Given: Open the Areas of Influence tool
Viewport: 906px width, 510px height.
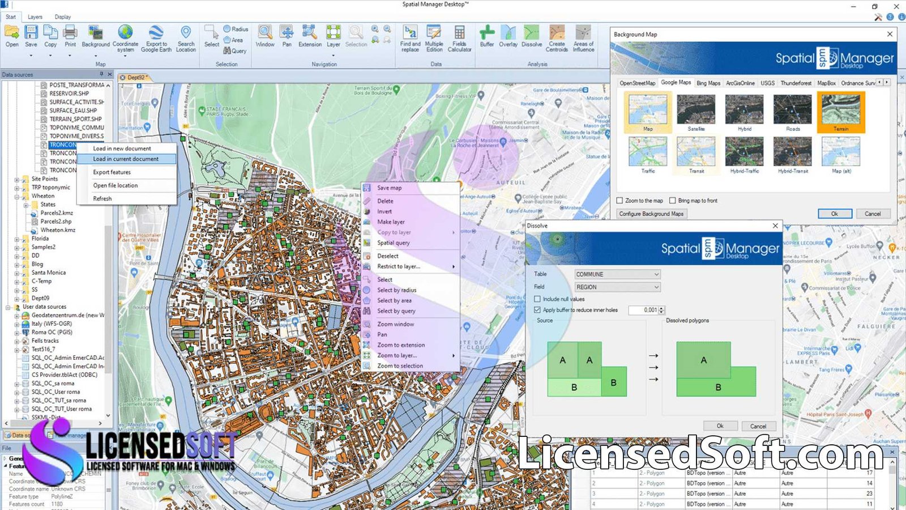Looking at the screenshot, I should [583, 39].
